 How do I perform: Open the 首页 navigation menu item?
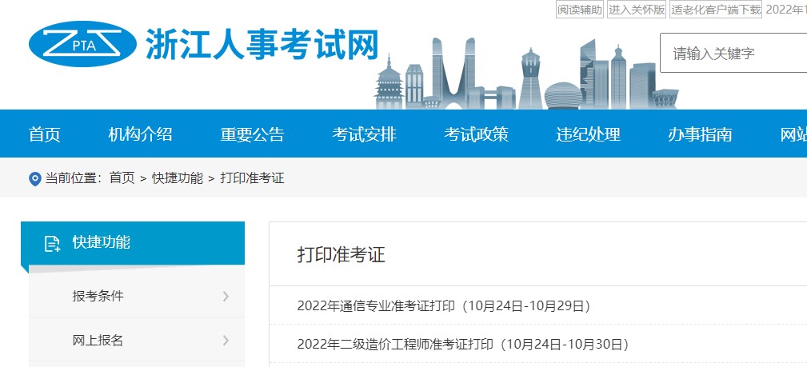[45, 134]
